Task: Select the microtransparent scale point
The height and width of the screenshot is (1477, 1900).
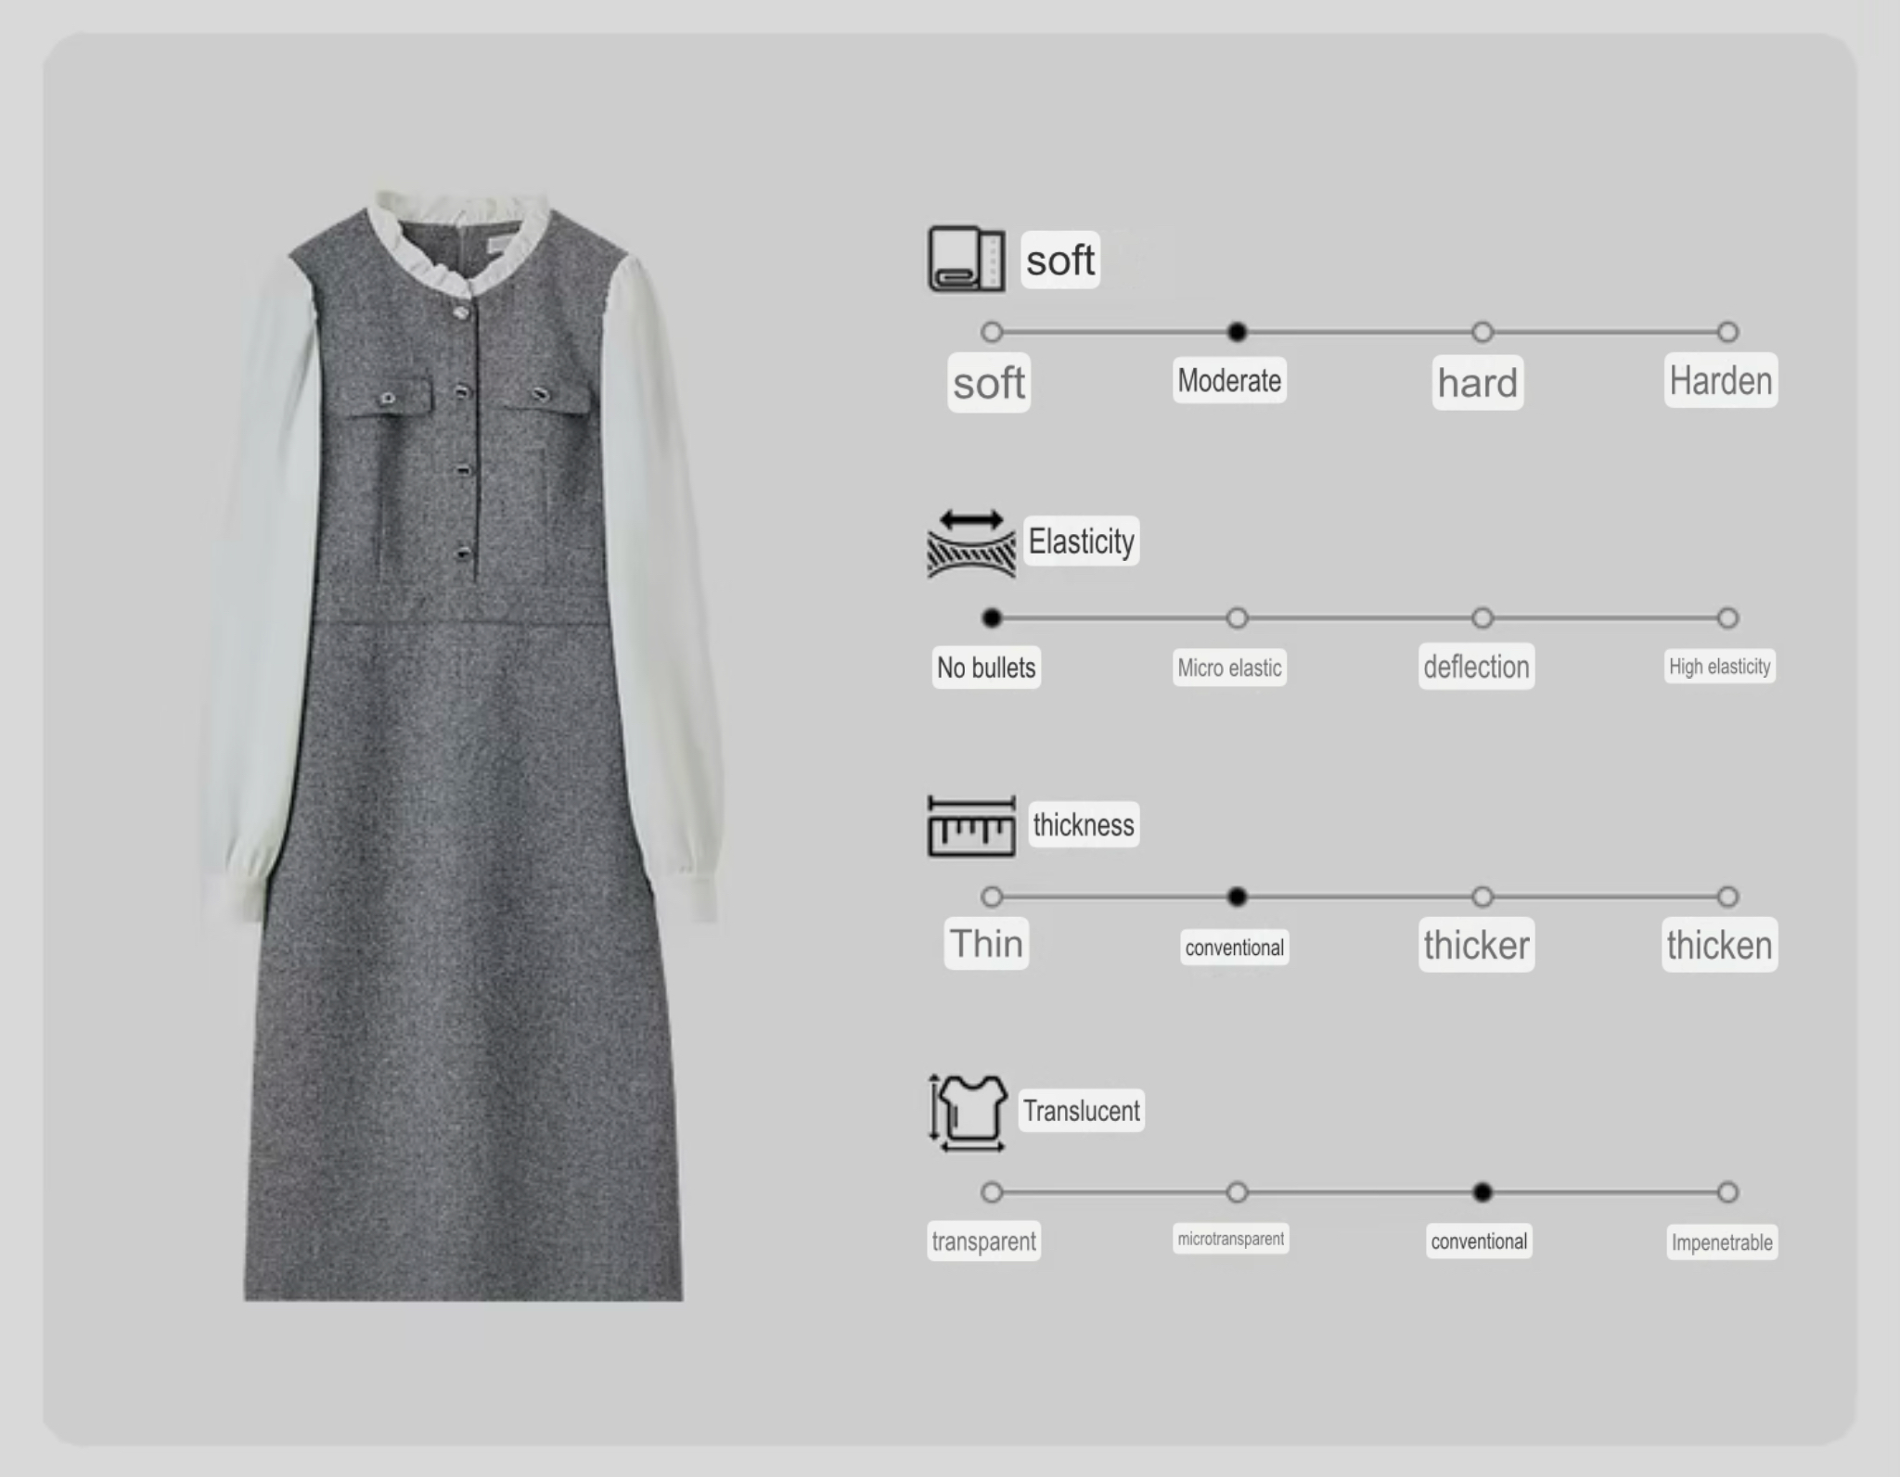Action: (1237, 1192)
